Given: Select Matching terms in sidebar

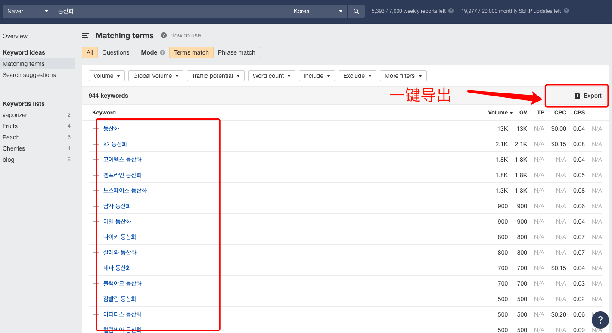Looking at the screenshot, I should click(x=37, y=64).
